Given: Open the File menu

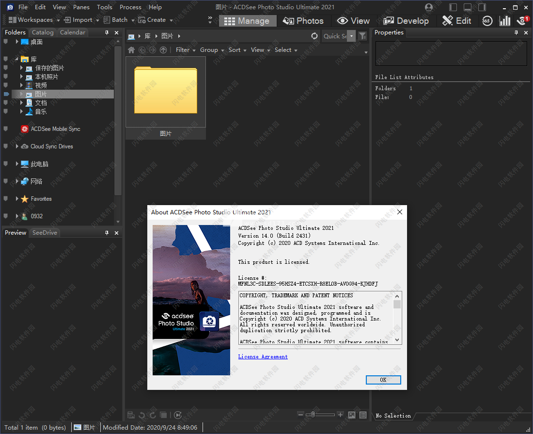Looking at the screenshot, I should coord(23,7).
